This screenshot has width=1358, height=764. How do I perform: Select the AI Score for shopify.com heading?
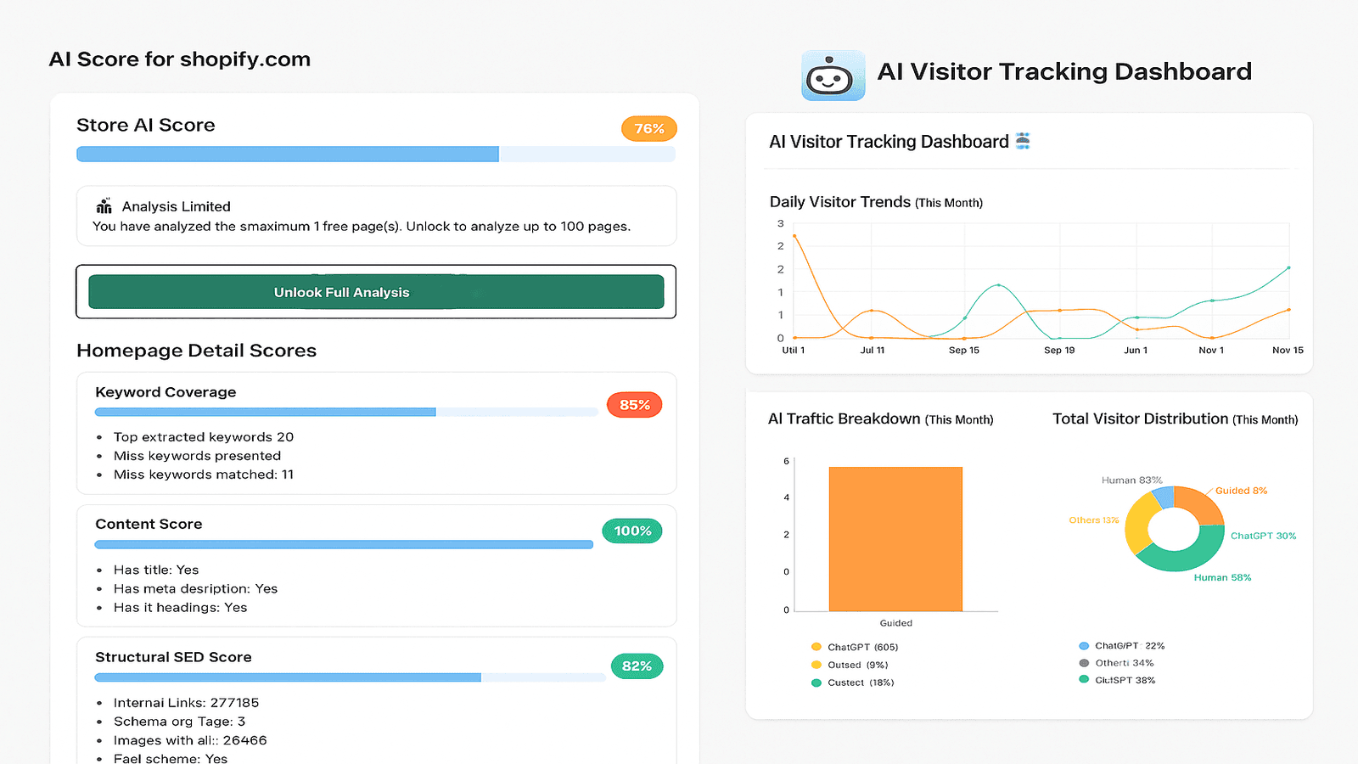coord(181,59)
